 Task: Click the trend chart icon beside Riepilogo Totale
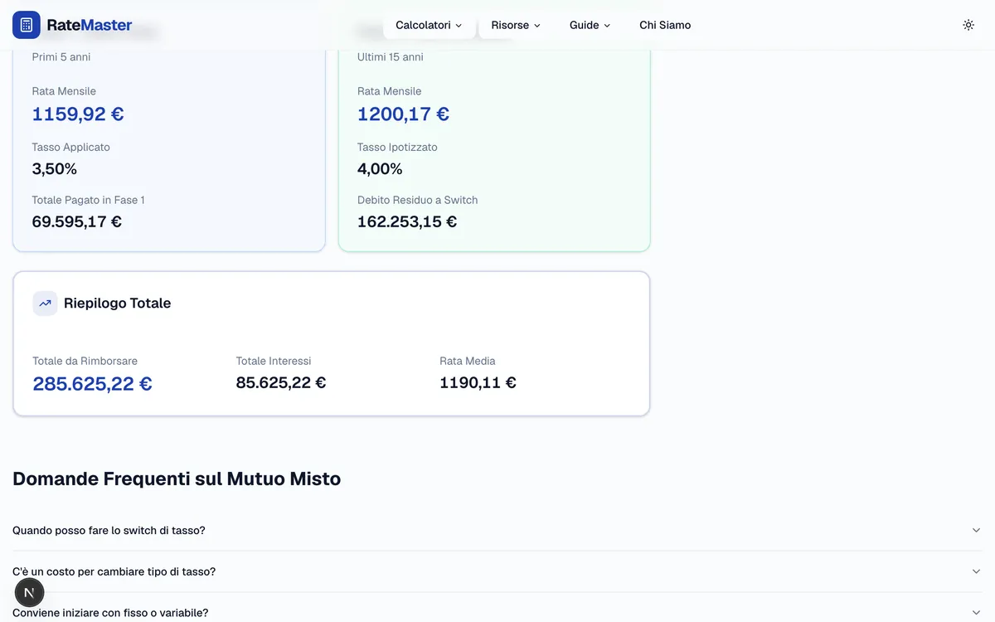pos(45,304)
